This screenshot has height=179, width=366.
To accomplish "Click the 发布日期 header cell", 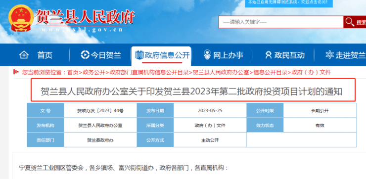I will click(x=155, y=111).
